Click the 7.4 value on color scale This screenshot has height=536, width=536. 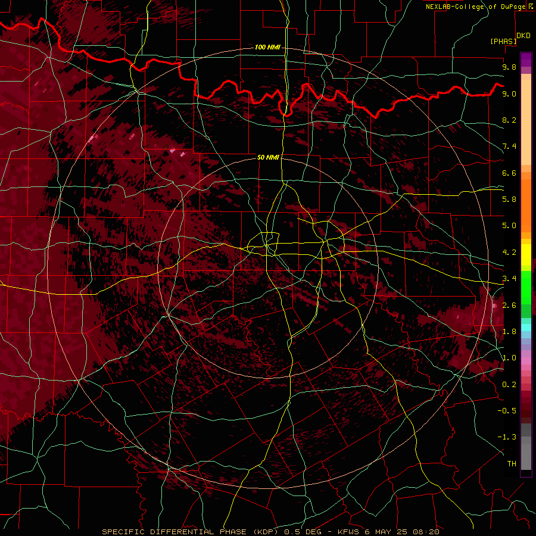[509, 147]
